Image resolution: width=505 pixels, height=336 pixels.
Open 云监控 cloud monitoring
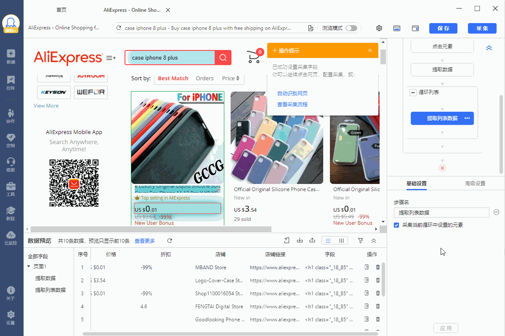click(11, 238)
